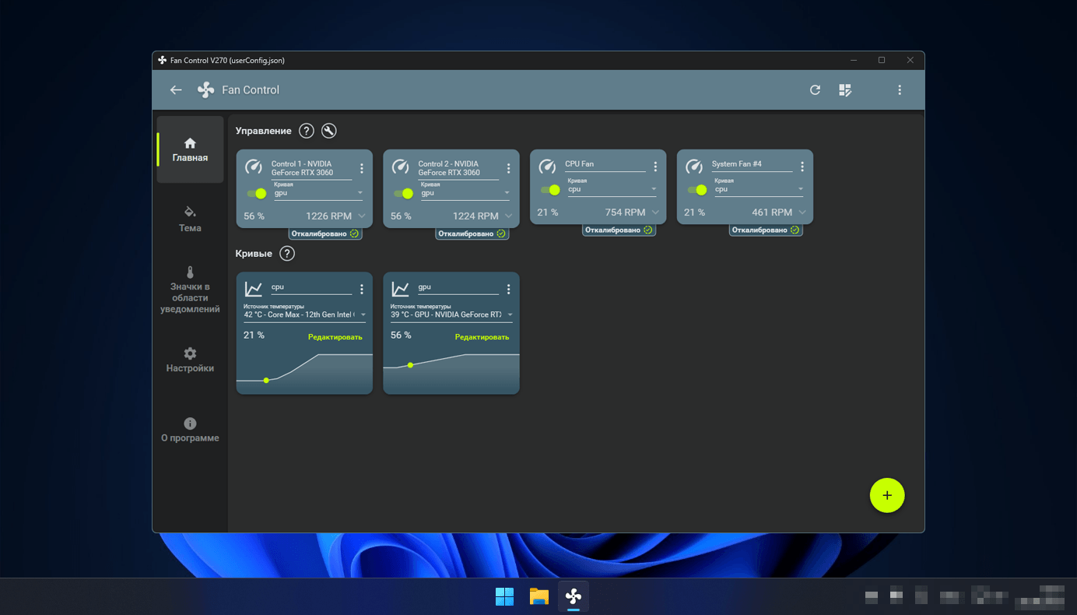
Task: Click the 461 RPM reading
Action: pos(772,212)
